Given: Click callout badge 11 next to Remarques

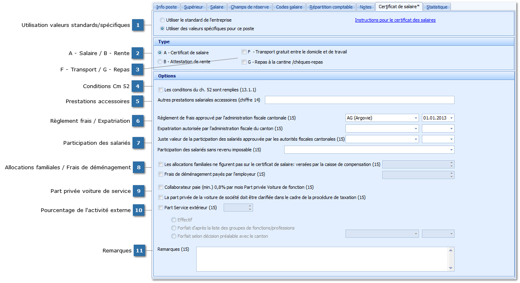Looking at the screenshot, I should (x=139, y=251).
